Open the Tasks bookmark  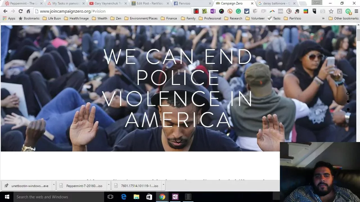point(274,18)
